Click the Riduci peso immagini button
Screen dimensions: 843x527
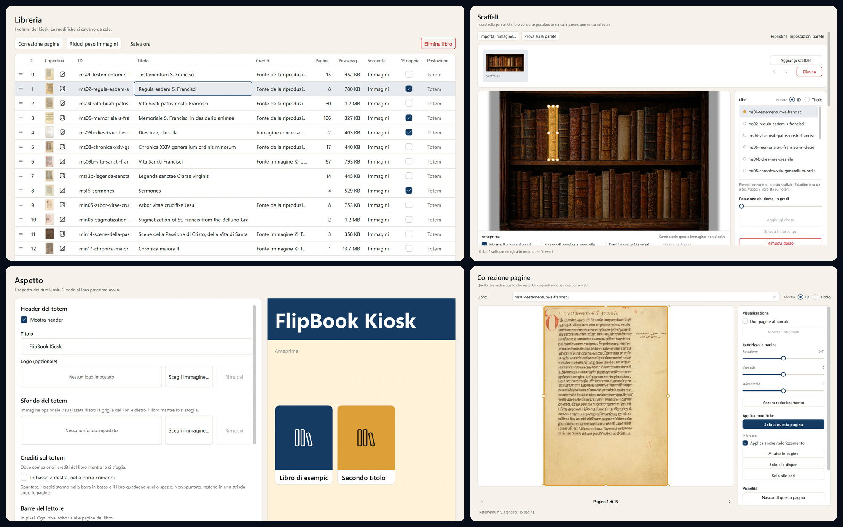pyautogui.click(x=94, y=44)
